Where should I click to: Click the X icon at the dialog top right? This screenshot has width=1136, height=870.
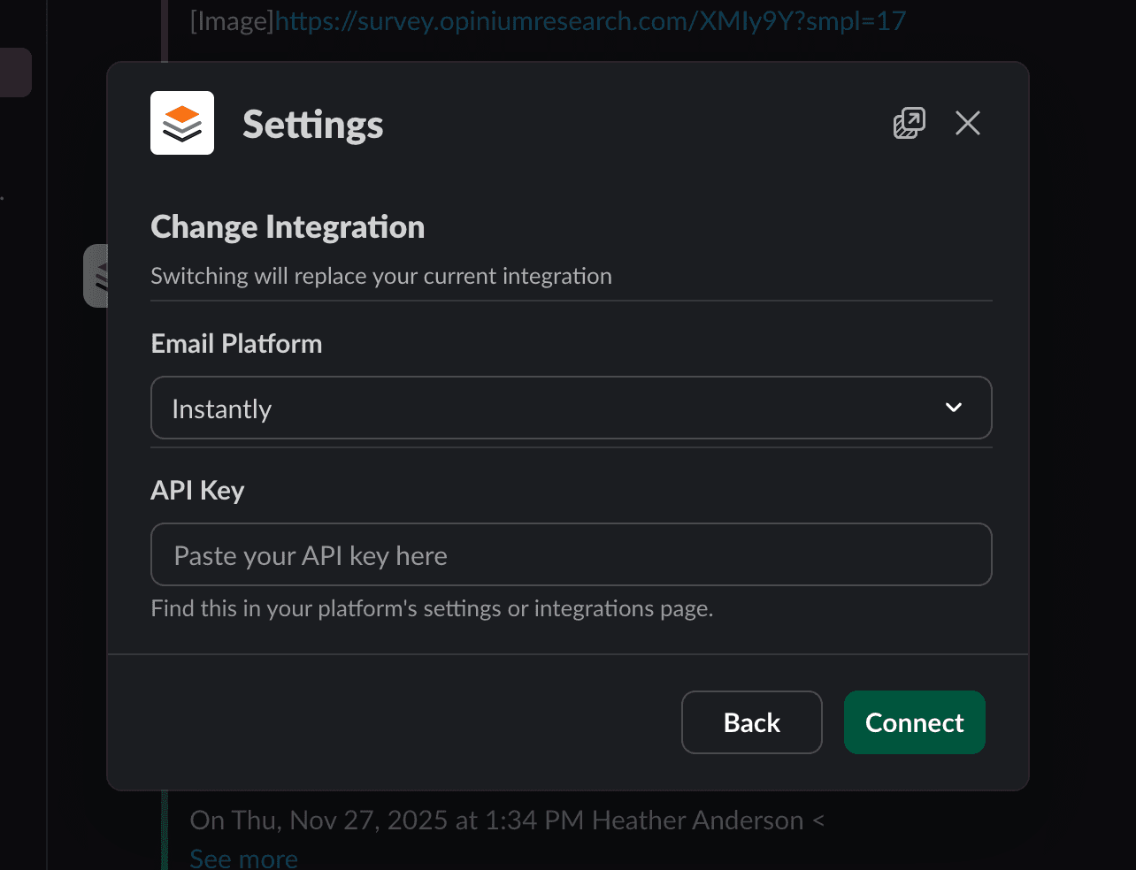pos(967,123)
